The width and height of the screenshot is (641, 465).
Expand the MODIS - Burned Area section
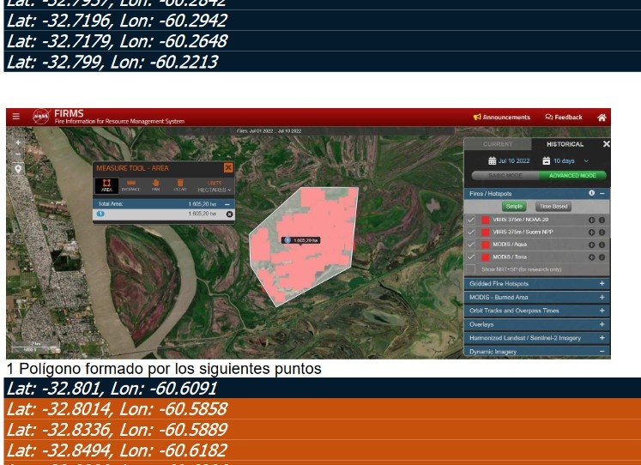pos(602,297)
